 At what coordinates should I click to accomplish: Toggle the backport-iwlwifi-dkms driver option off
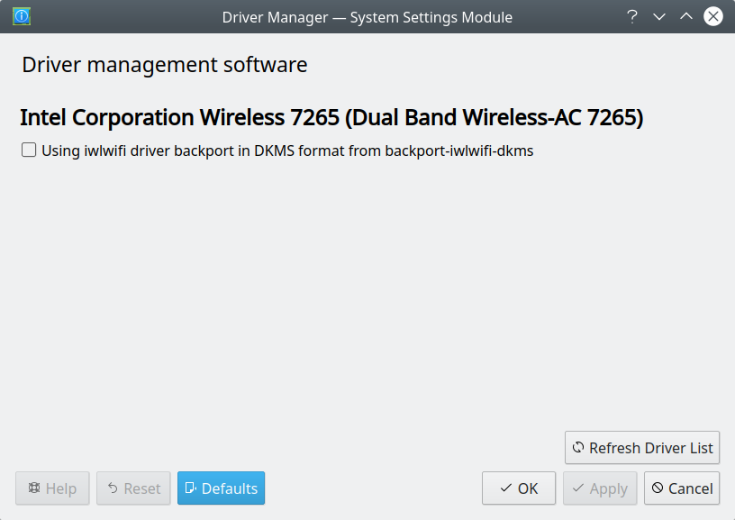pos(27,150)
